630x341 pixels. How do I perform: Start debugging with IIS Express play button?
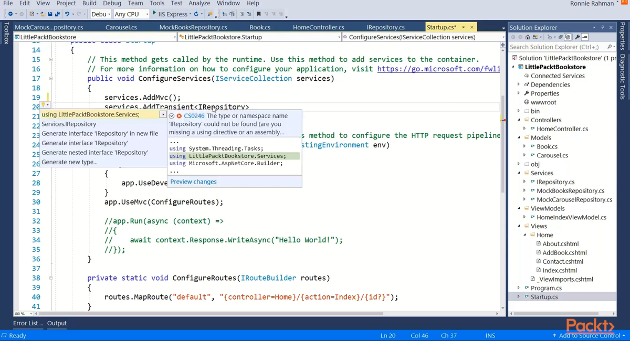pyautogui.click(x=154, y=14)
